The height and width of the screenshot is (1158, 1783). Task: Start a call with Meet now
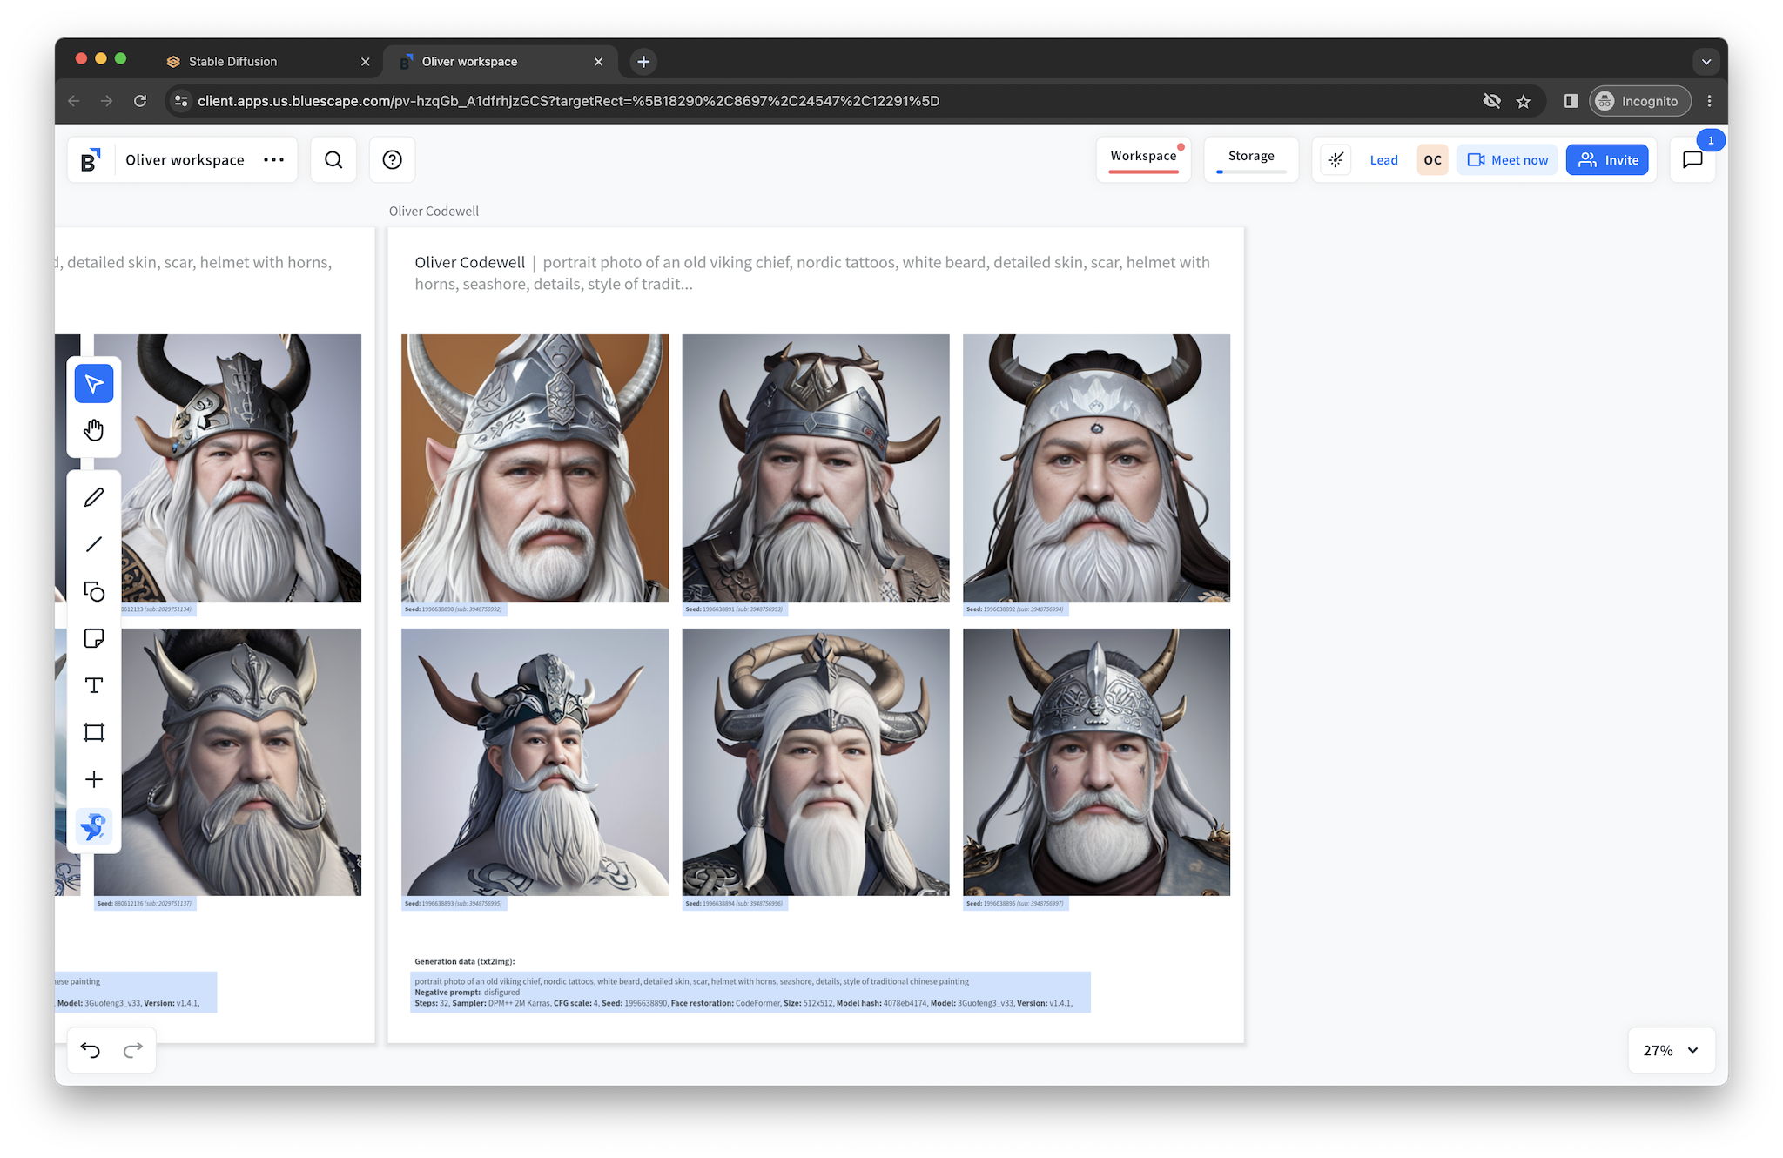tap(1507, 160)
